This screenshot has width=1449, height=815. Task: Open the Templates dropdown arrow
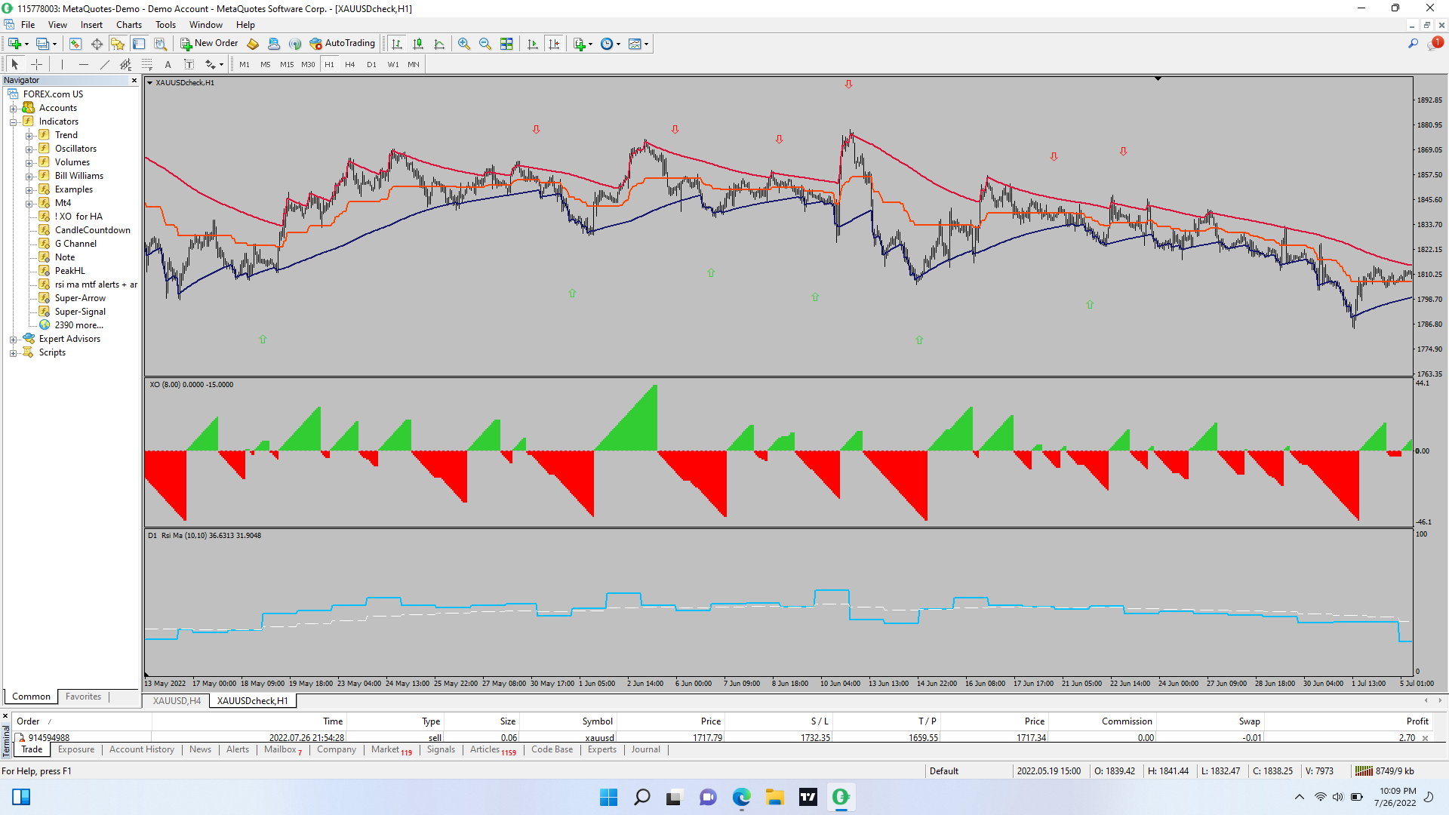point(647,44)
